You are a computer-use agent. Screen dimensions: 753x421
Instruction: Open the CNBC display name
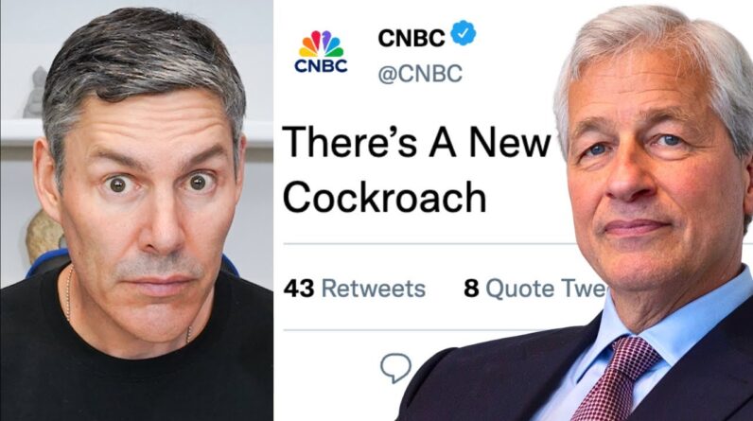click(x=412, y=38)
